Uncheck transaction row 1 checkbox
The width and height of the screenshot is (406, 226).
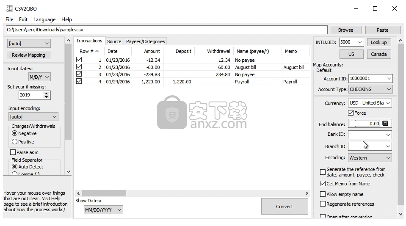(x=79, y=60)
